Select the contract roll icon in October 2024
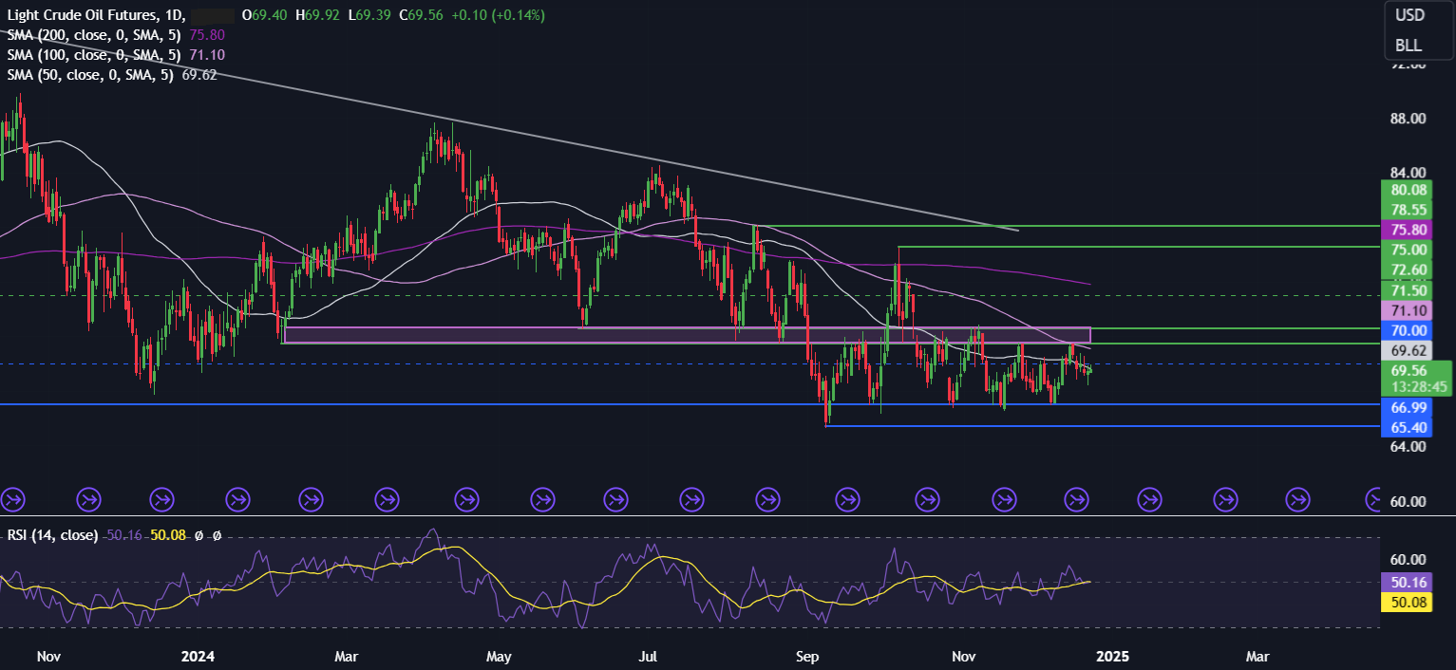1456x670 pixels. [x=926, y=498]
